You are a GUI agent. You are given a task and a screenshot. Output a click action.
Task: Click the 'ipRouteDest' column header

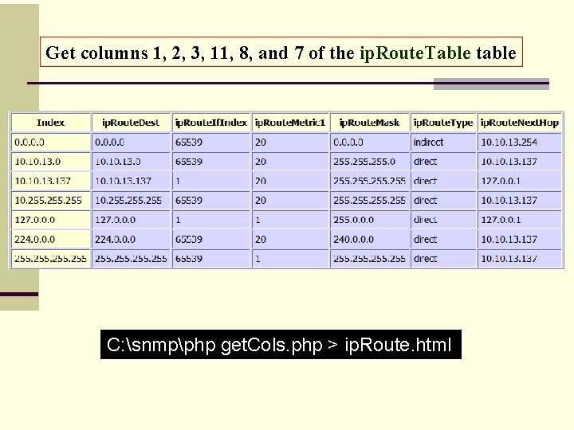(x=131, y=123)
